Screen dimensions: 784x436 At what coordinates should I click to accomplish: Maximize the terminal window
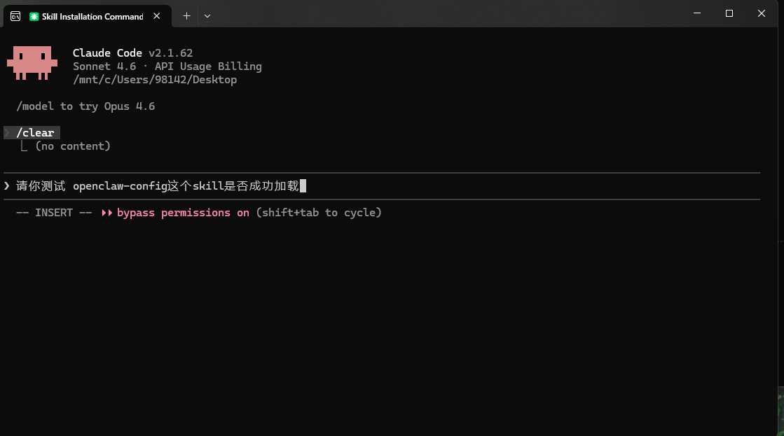click(x=729, y=13)
